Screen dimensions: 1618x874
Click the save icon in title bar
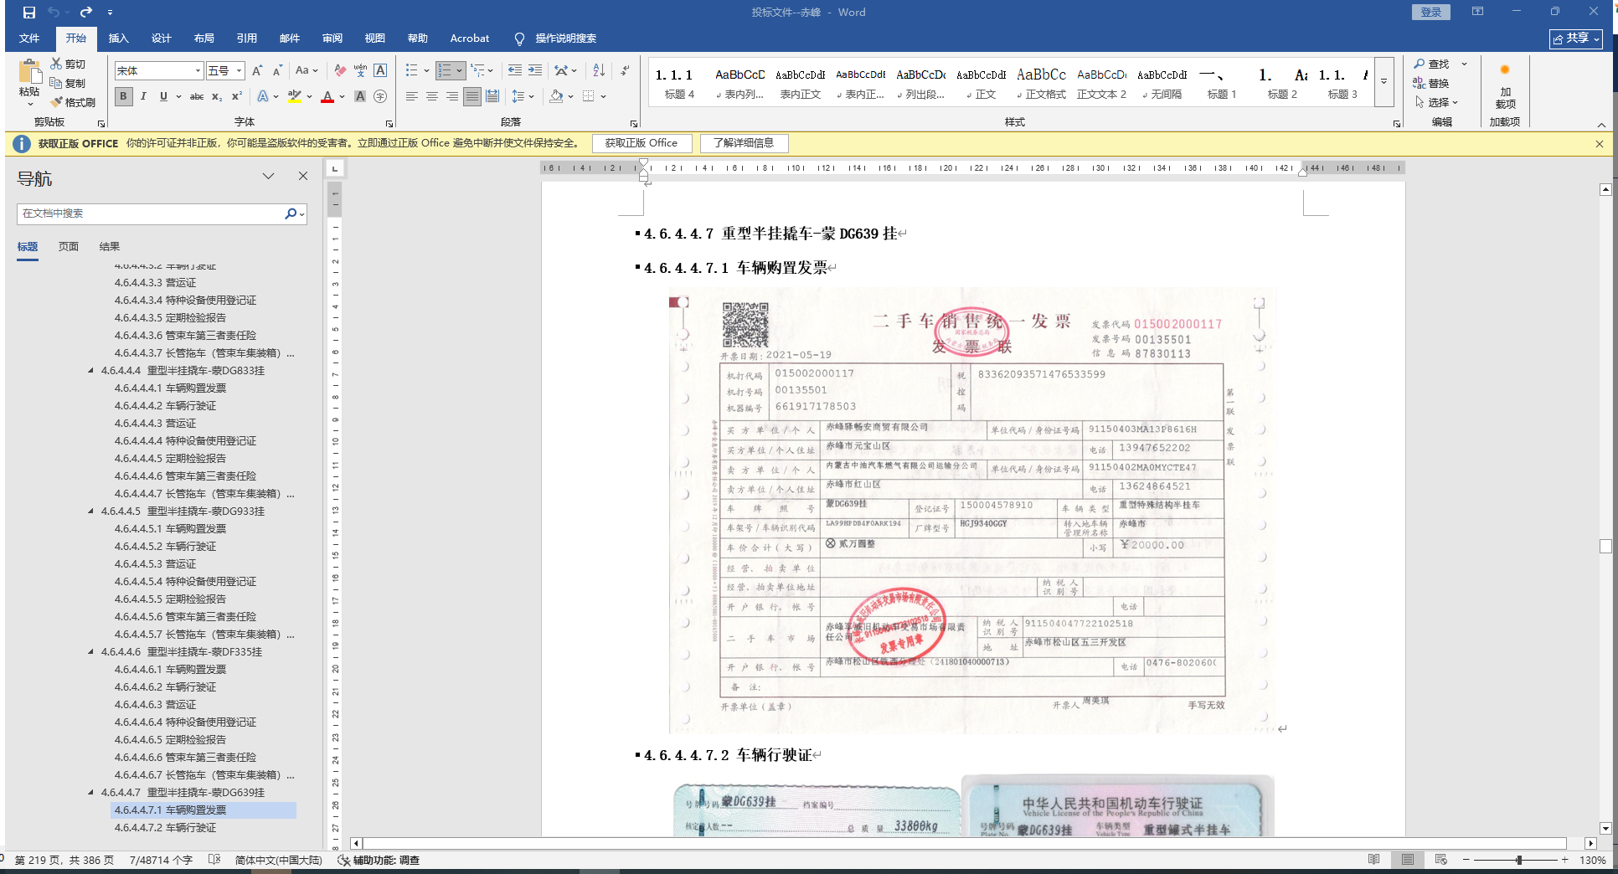point(29,13)
